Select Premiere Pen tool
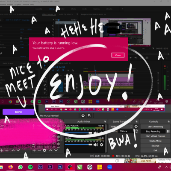The height and width of the screenshot is (171, 171). pos(45,85)
